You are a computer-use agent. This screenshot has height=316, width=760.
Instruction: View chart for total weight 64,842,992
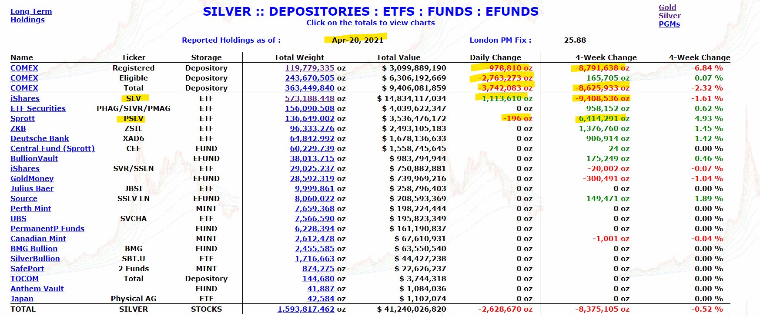click(x=312, y=138)
